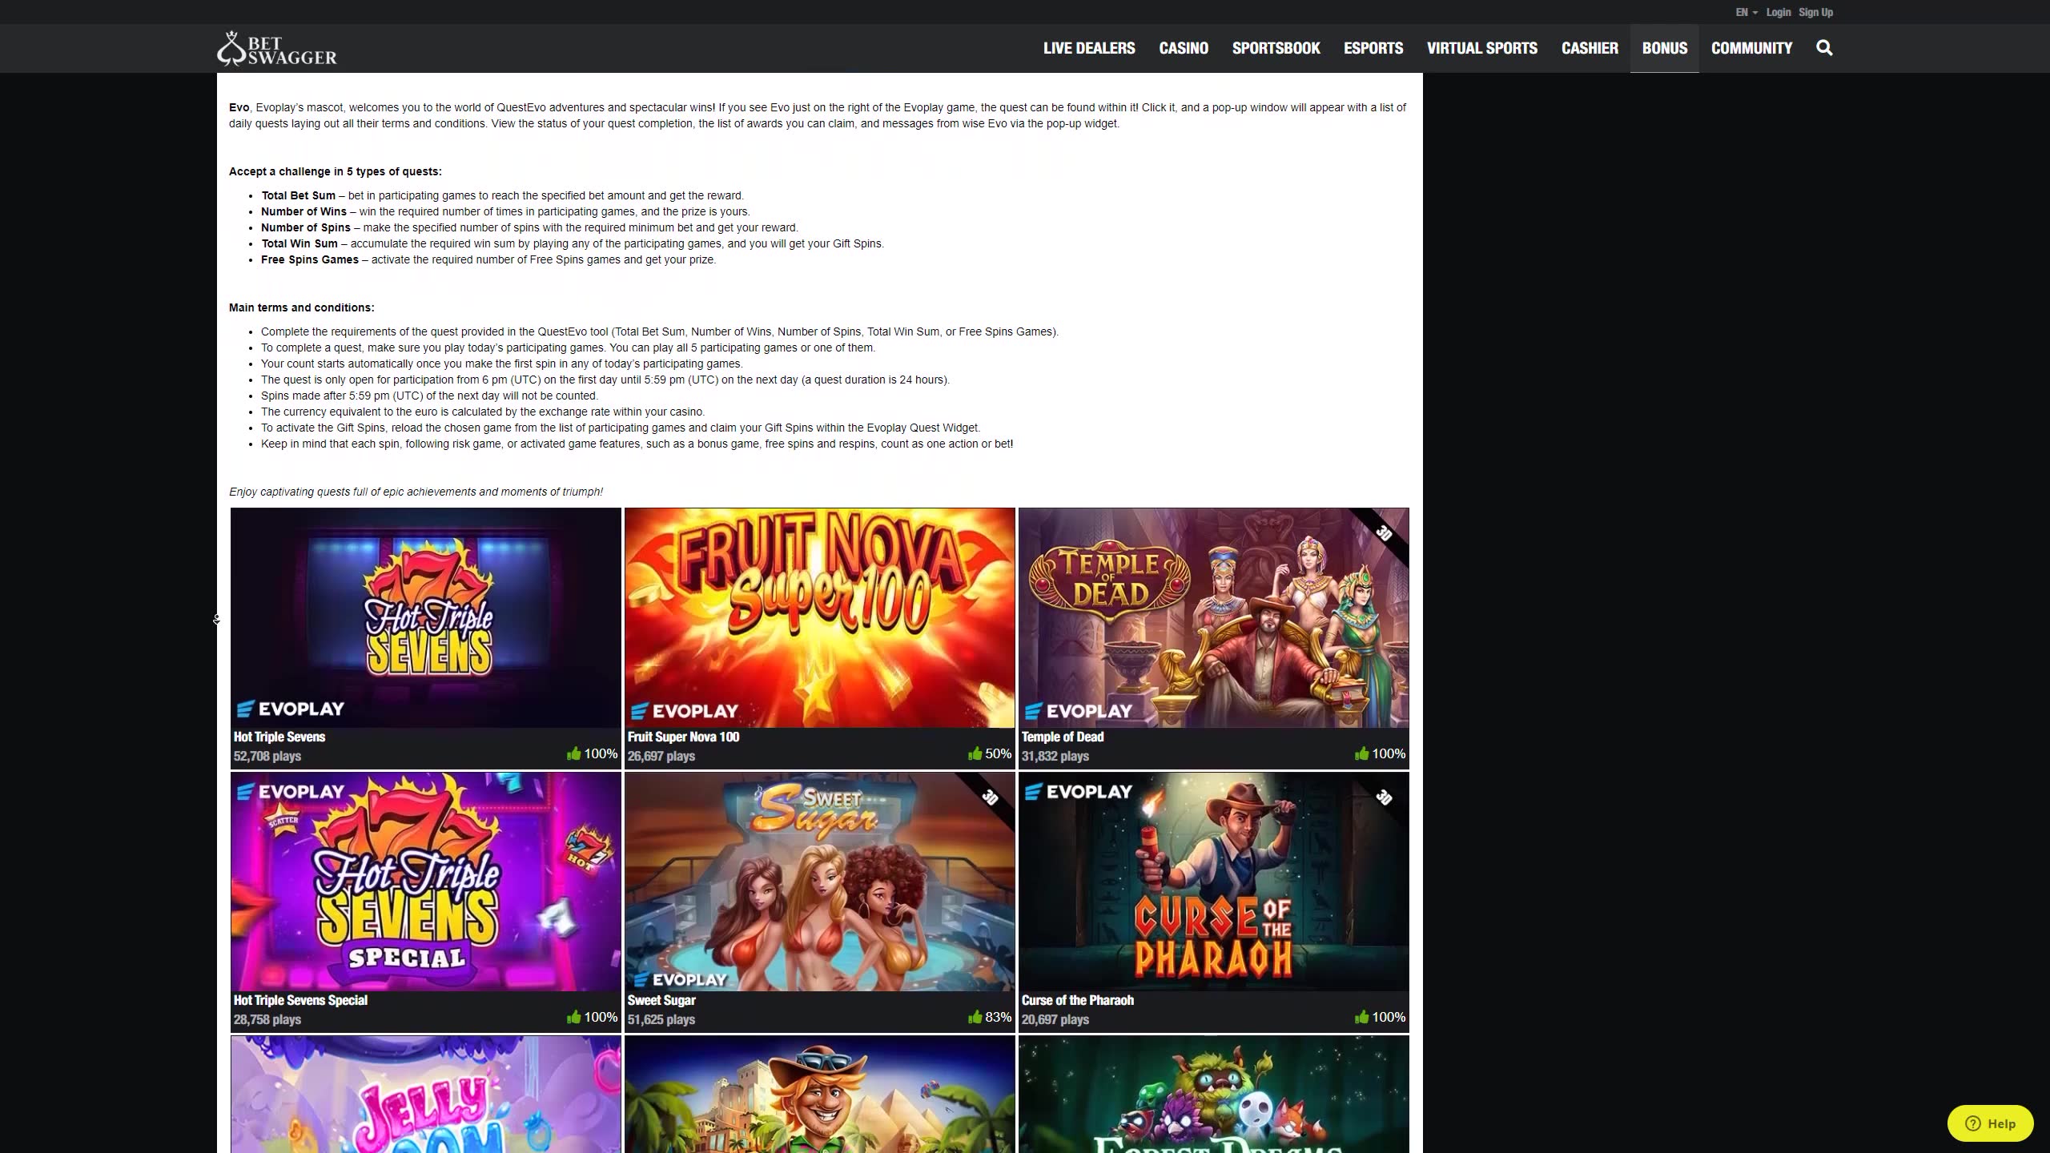Click thumbs-up rating for Fruit Super Nova 100

click(x=975, y=753)
